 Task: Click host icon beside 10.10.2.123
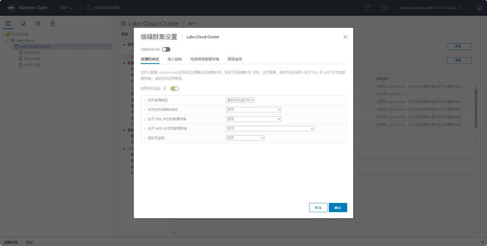(x=21, y=65)
